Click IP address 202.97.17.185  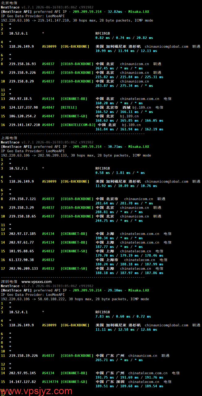click(23, 234)
